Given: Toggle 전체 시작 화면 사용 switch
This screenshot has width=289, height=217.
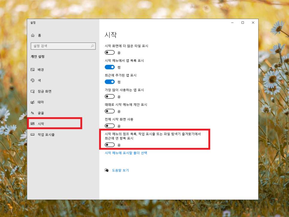Looking at the screenshot, I should tap(110, 126).
